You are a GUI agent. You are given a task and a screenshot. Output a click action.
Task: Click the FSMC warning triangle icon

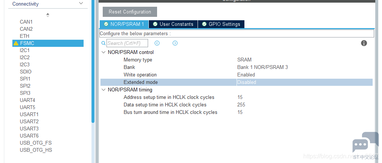coord(16,43)
